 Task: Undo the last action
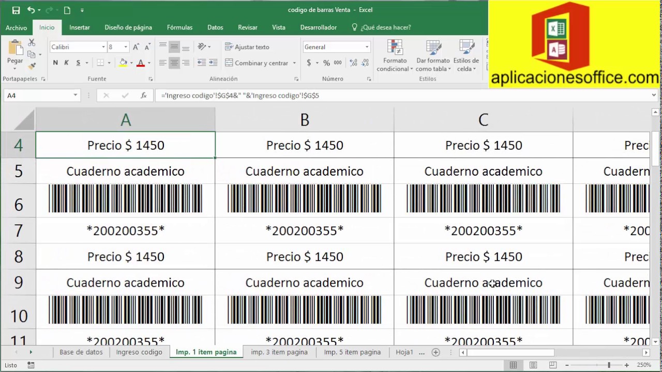(31, 10)
